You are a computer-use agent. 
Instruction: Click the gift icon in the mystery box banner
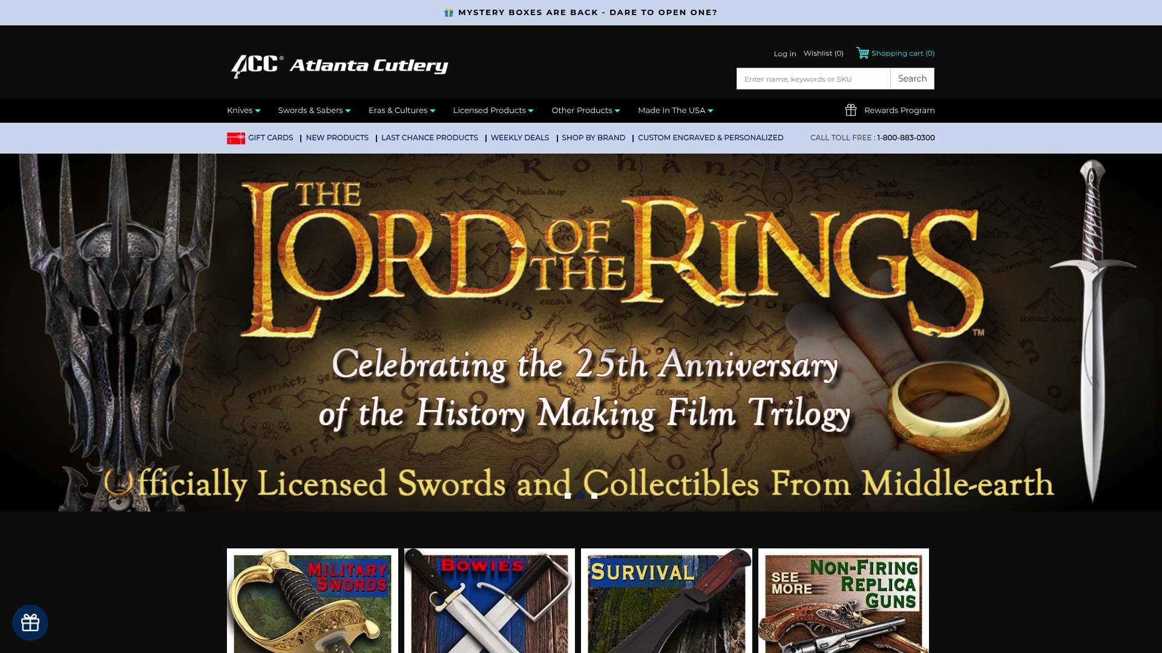[x=449, y=13]
